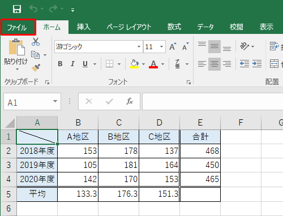The image size is (283, 216).
Task: Click the Redo arrow icon
Action: click(x=53, y=8)
